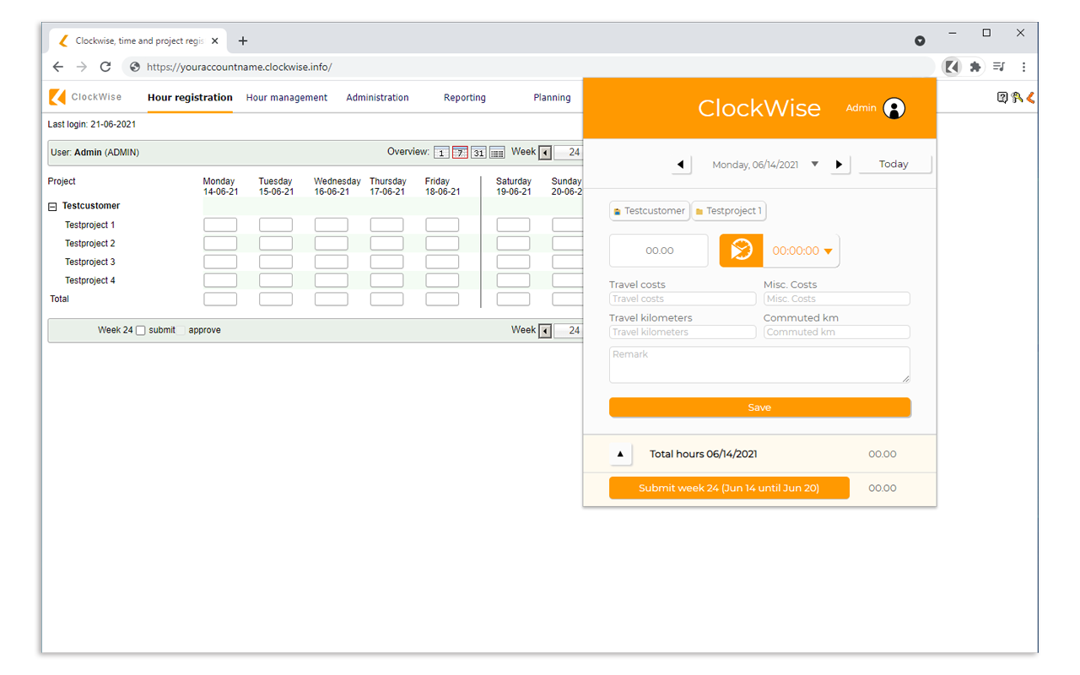Open the help question mark icon
The height and width of the screenshot is (675, 1080).
pyautogui.click(x=1002, y=97)
